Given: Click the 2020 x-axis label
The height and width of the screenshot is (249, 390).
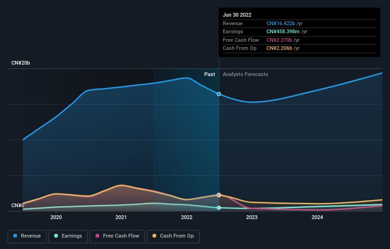Looking at the screenshot, I should [x=56, y=217].
